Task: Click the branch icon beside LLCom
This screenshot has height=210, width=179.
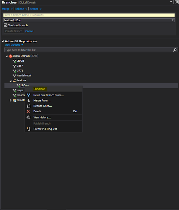Action: coord(18,86)
